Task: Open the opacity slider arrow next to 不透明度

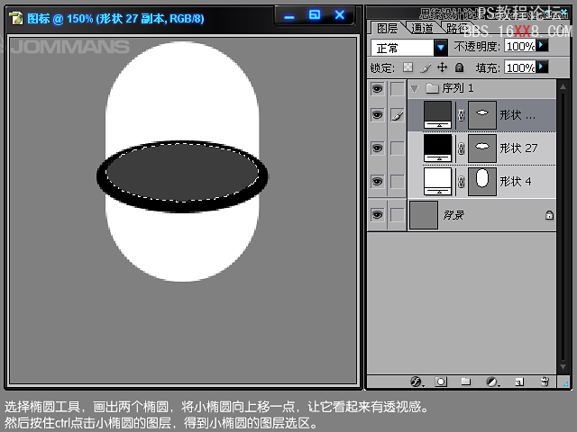Action: 542,45
